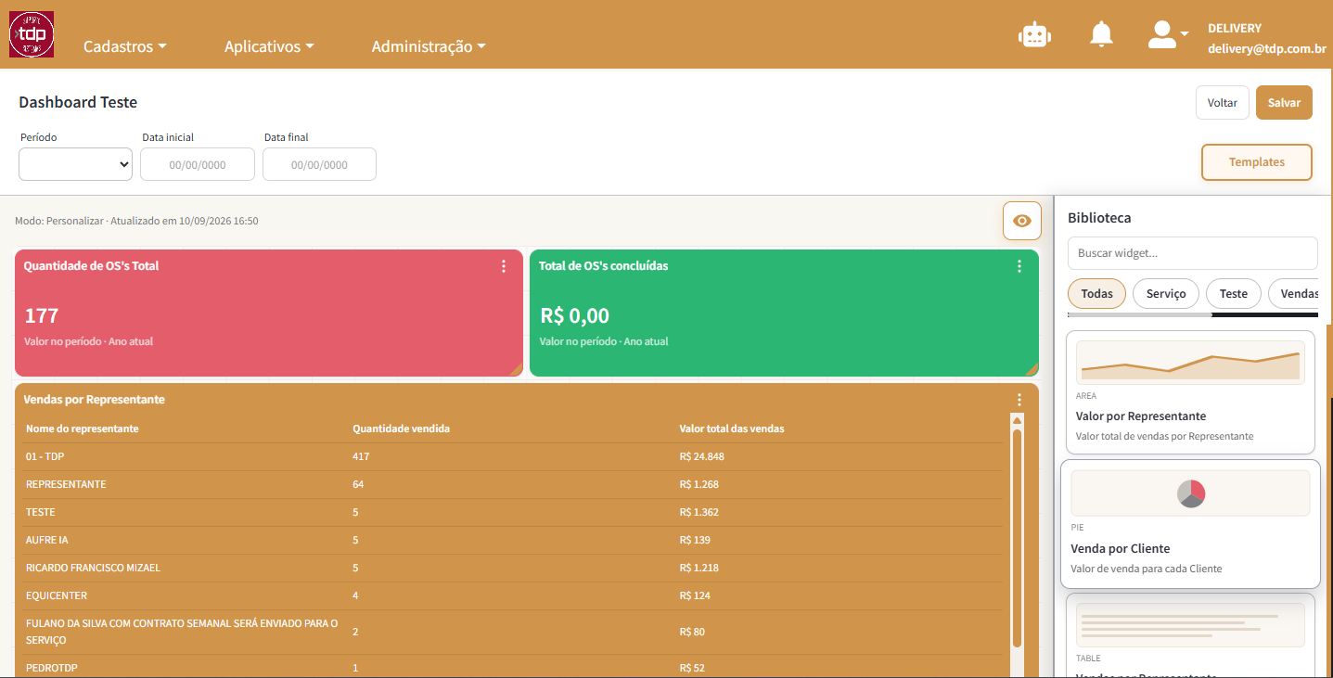1333x678 pixels.
Task: Open options menu for Quantidade de OS's Total
Action: click(x=504, y=266)
